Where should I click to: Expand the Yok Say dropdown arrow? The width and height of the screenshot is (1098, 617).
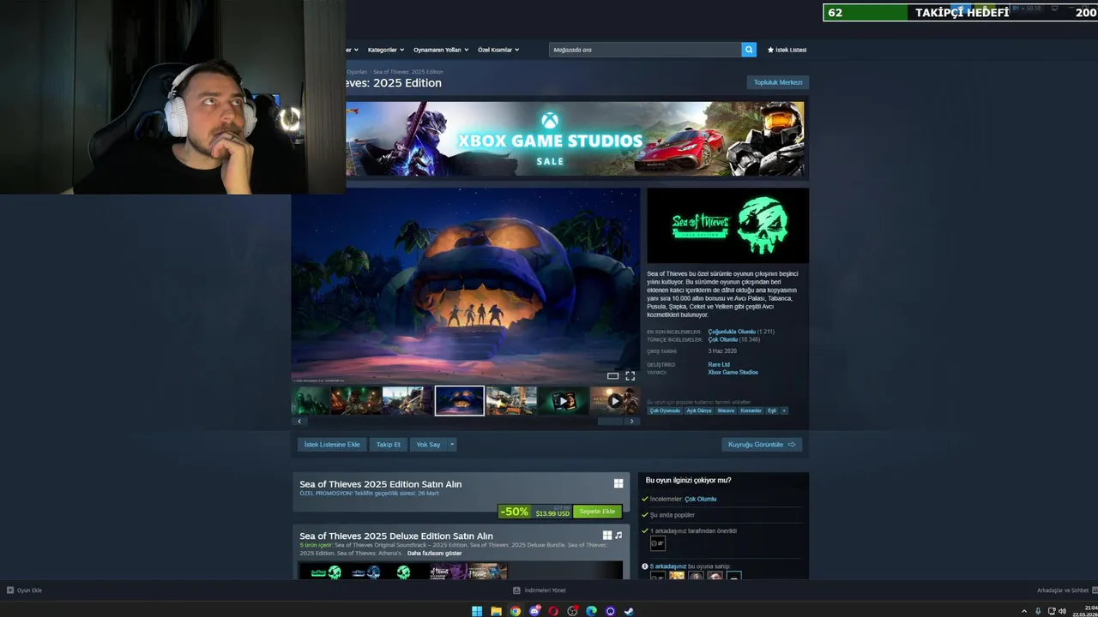click(x=452, y=445)
